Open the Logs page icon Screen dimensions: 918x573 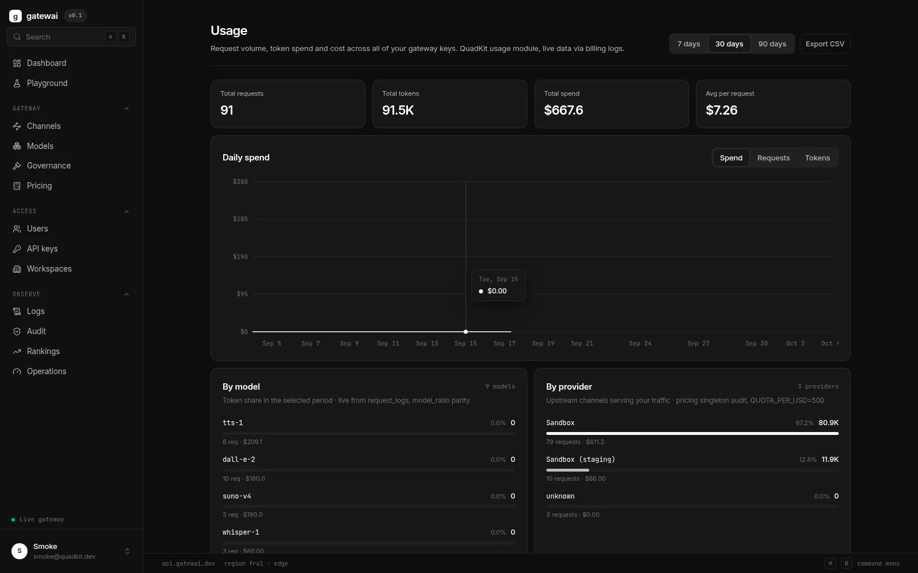coord(17,311)
